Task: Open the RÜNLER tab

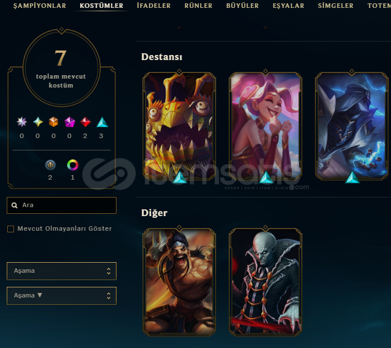Action: pyautogui.click(x=198, y=6)
